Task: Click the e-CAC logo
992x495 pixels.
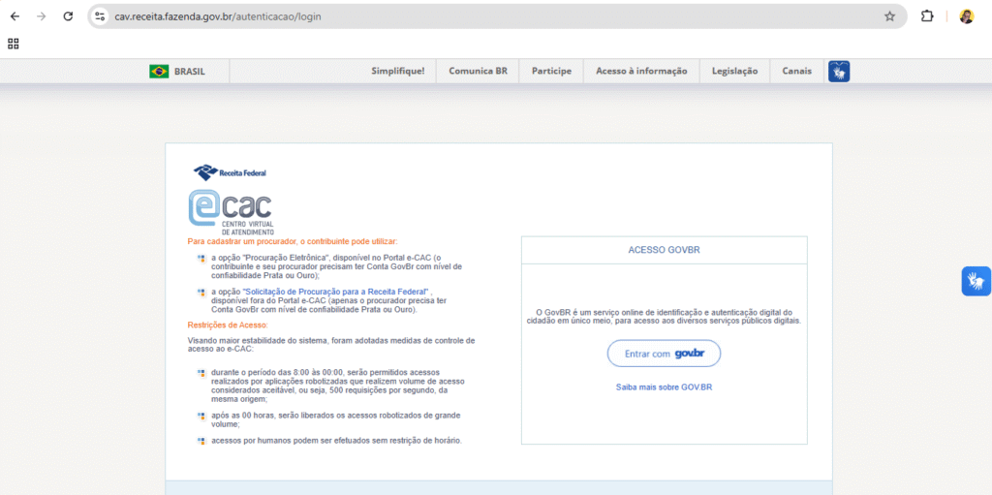Action: tap(231, 212)
